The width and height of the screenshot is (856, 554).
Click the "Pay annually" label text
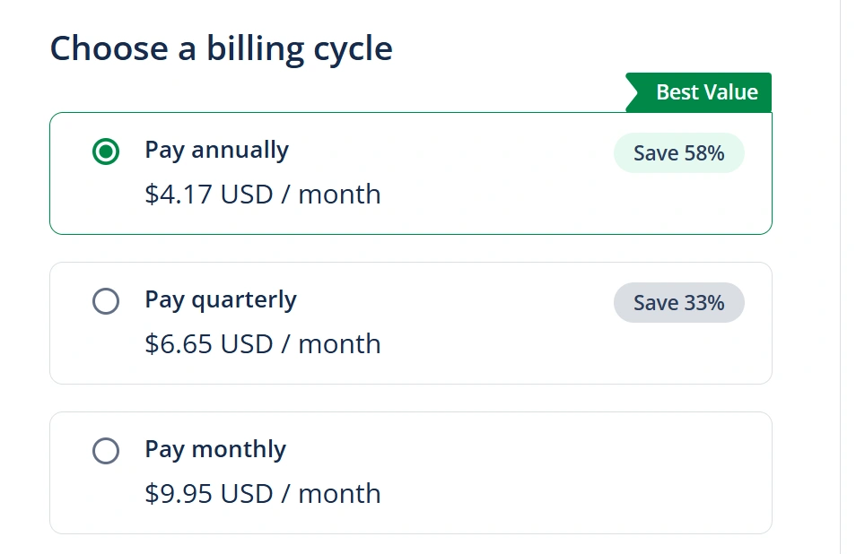[x=216, y=150]
